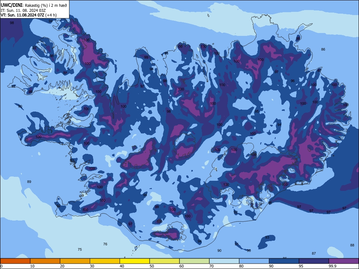Pick the 20–30 amber legend swatch
Viewport: 359px width, 269px height.
(x=75, y=261)
